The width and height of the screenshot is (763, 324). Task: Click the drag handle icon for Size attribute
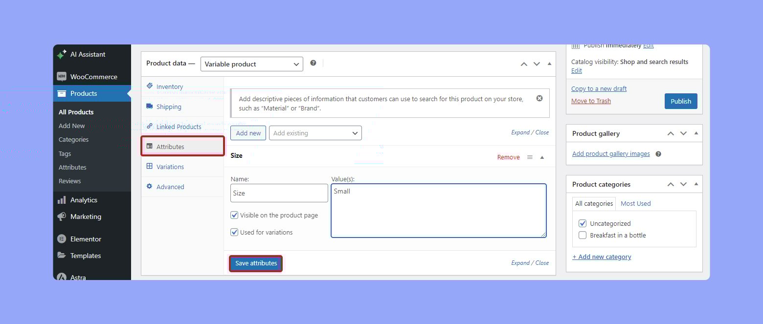point(530,157)
